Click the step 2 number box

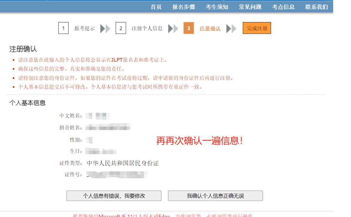pyautogui.click(x=121, y=28)
